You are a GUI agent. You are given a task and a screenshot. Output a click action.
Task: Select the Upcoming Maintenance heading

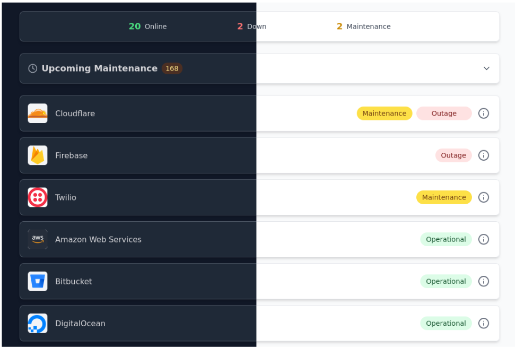99,68
